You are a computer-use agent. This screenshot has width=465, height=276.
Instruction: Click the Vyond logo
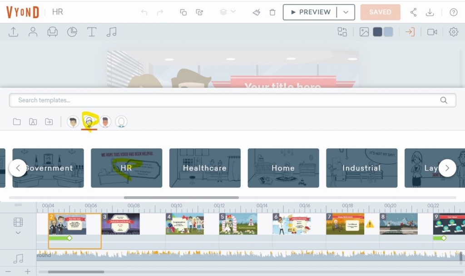pos(23,12)
